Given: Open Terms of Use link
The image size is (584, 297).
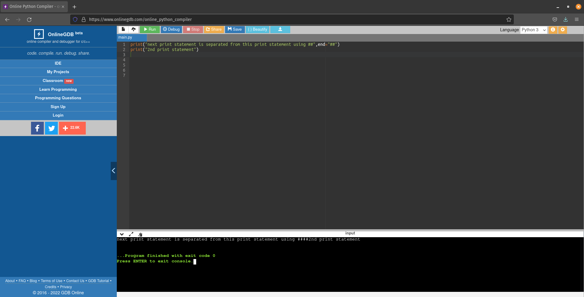Looking at the screenshot, I should [x=52, y=281].
